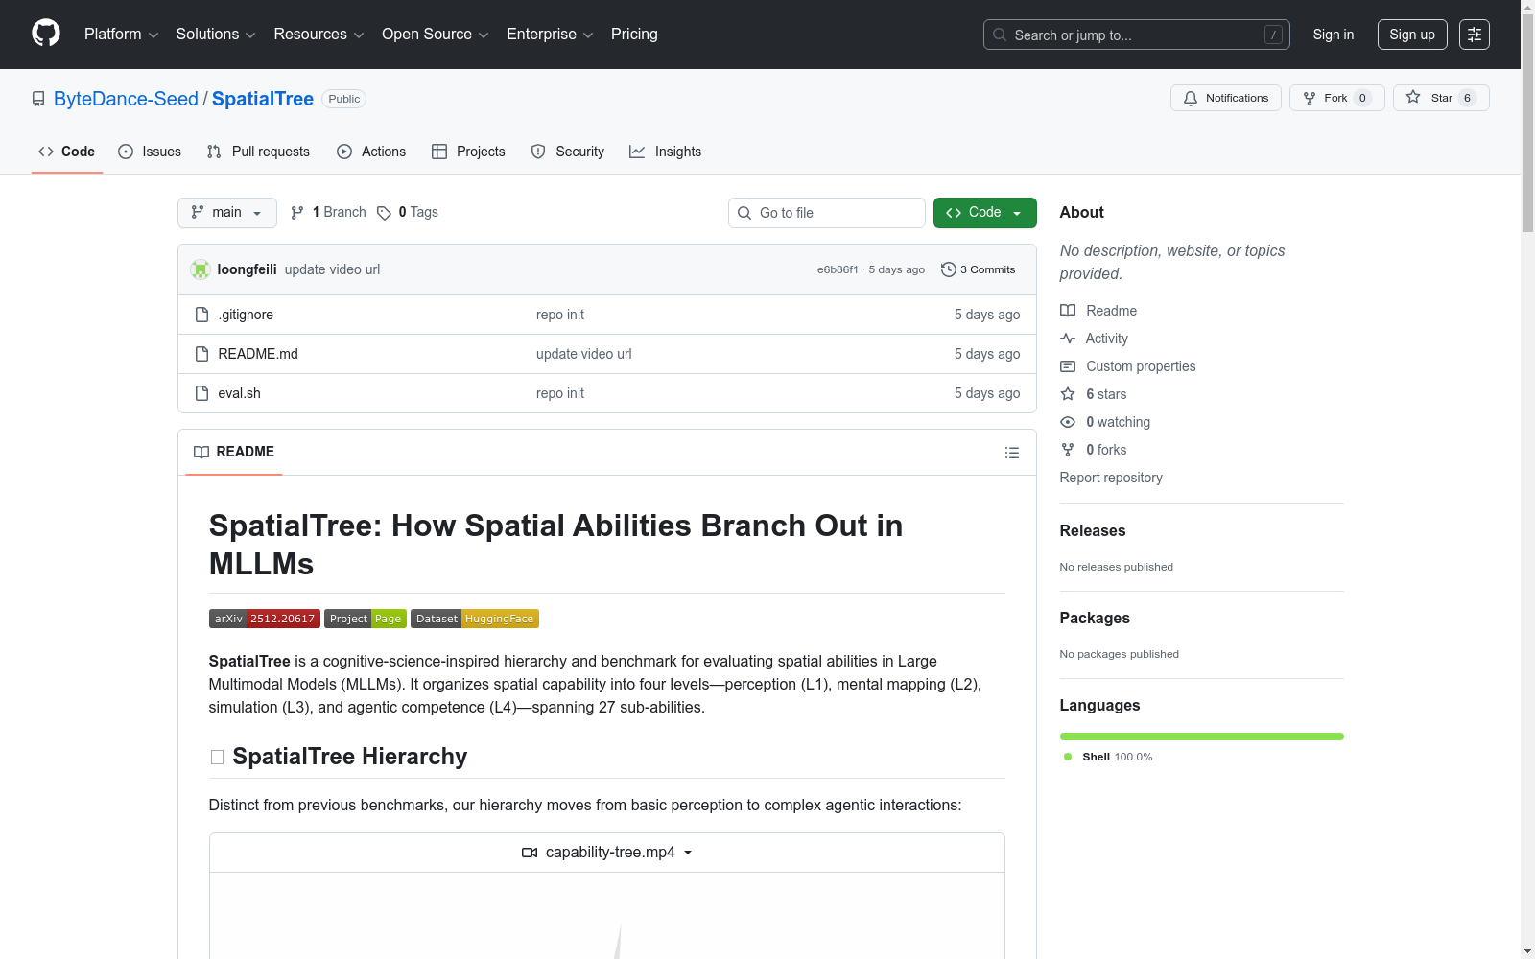
Task: Open the Projects tab
Action: (468, 152)
